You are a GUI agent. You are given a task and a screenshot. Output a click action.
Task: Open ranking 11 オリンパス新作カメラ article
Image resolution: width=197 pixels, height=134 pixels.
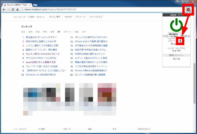(91, 37)
